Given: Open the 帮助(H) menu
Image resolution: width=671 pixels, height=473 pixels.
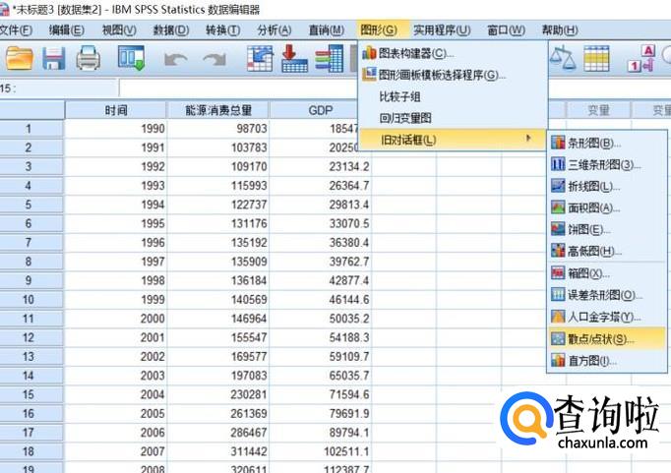Looking at the screenshot, I should pyautogui.click(x=560, y=30).
